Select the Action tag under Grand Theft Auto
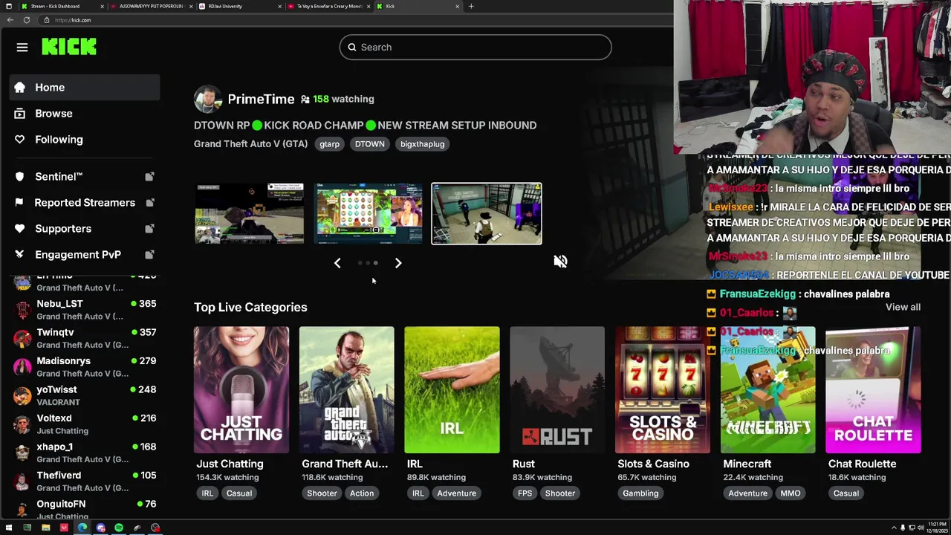 click(x=362, y=493)
